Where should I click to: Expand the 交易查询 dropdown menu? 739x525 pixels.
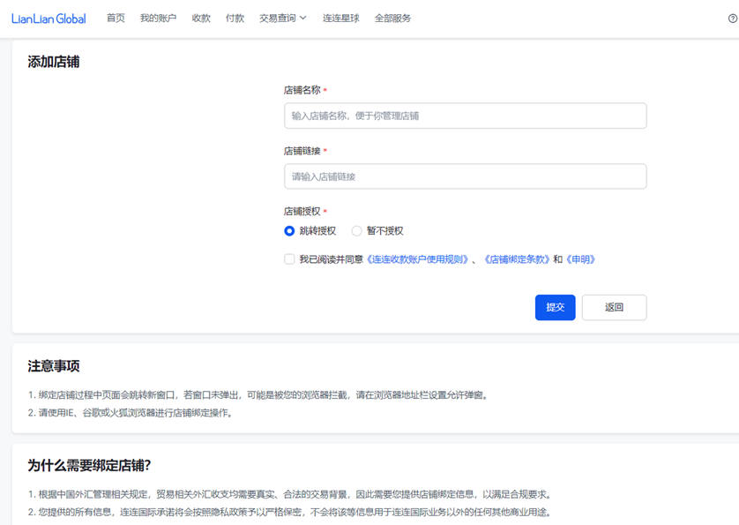coord(282,19)
